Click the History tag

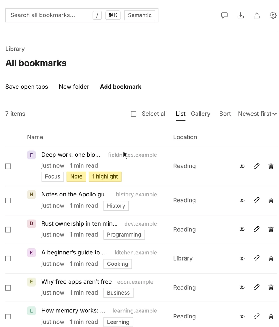point(116,206)
